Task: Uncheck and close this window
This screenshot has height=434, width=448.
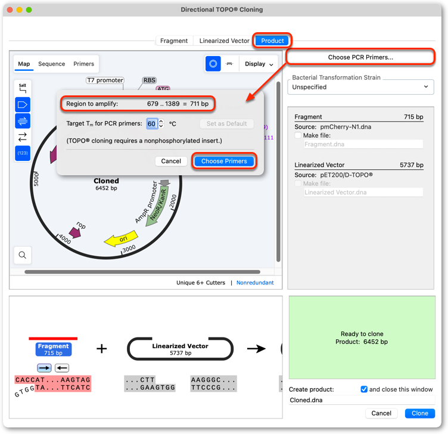Action: pyautogui.click(x=364, y=389)
